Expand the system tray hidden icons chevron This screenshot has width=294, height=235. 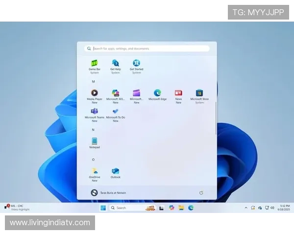pyautogui.click(x=246, y=208)
